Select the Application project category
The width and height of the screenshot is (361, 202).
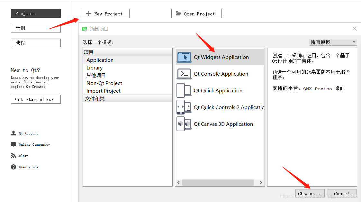point(127,60)
